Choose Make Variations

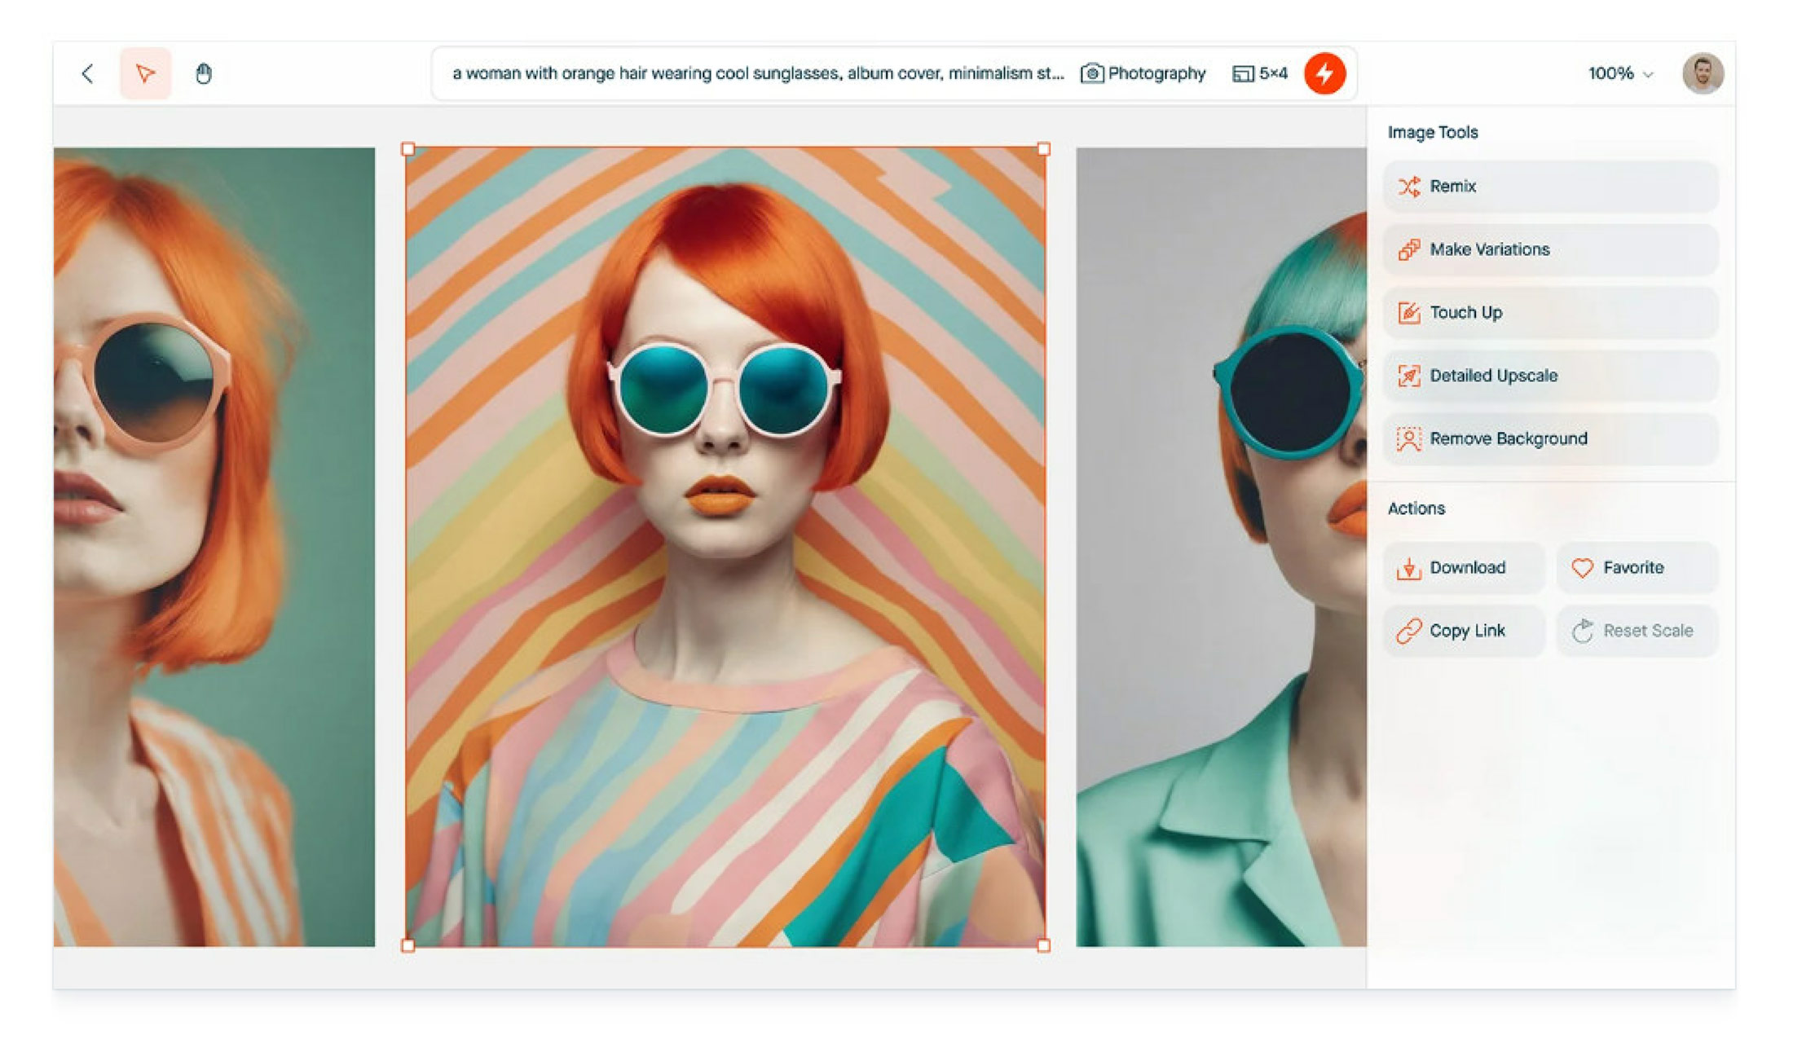coord(1550,249)
